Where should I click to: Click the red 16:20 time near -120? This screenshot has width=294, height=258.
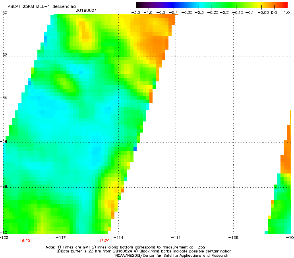click(x=25, y=241)
